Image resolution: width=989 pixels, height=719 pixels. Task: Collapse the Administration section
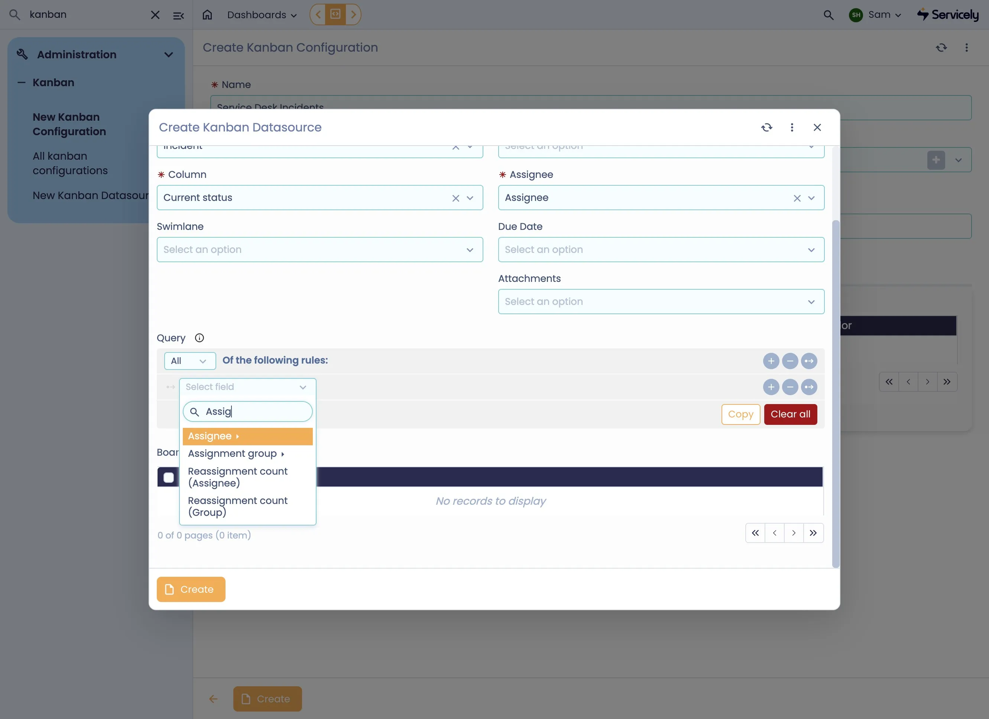[168, 55]
